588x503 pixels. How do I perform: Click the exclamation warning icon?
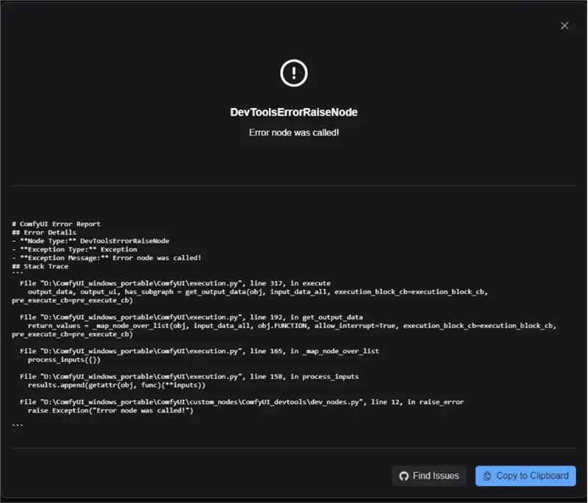[x=293, y=73]
